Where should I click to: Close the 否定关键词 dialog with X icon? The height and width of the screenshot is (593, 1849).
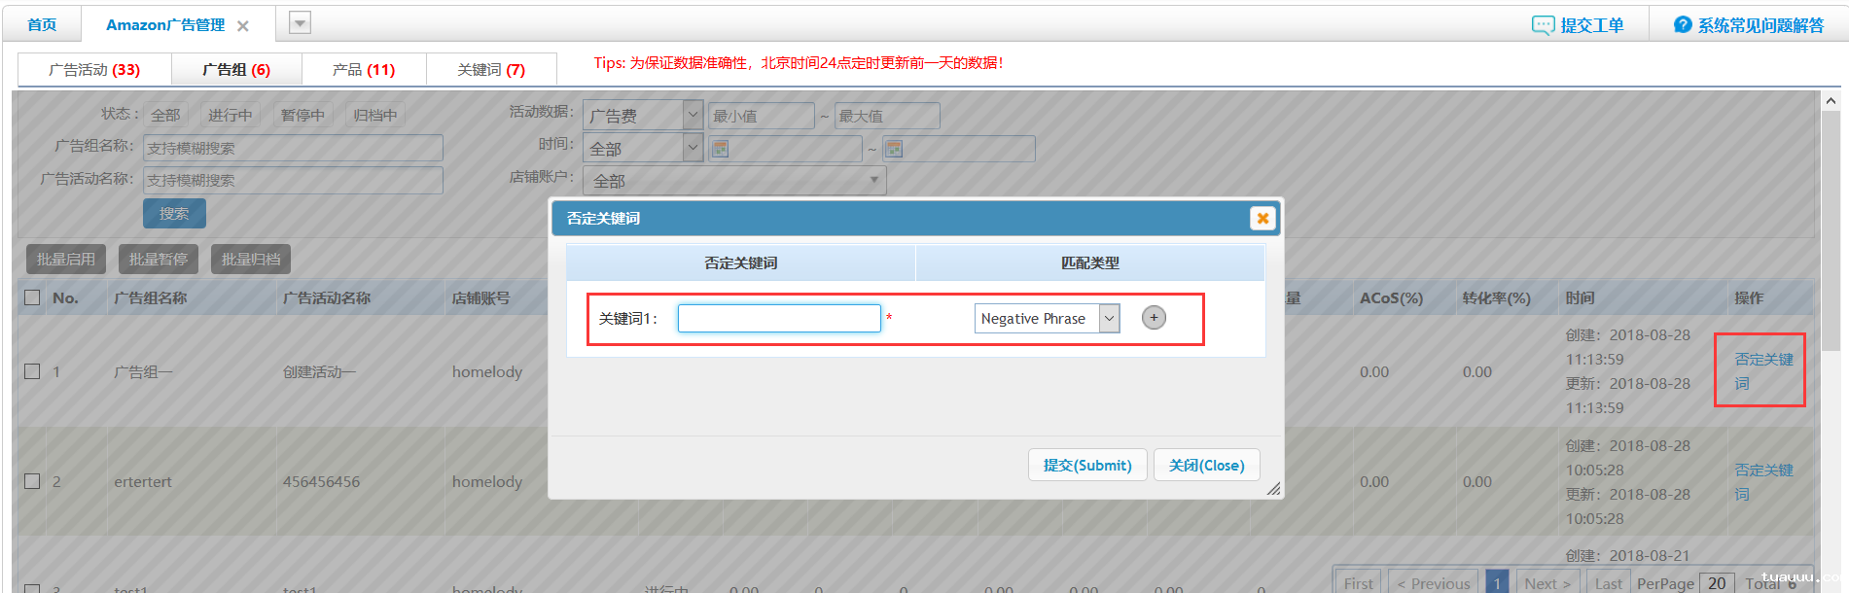tap(1262, 219)
